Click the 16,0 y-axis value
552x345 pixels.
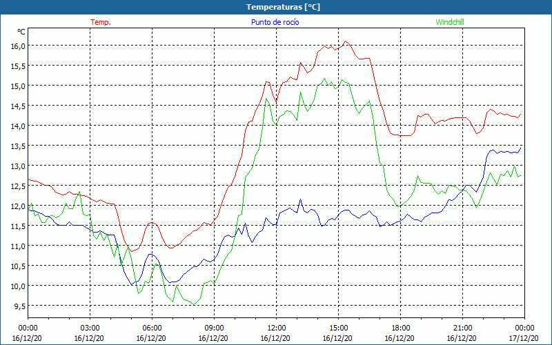pos(18,46)
